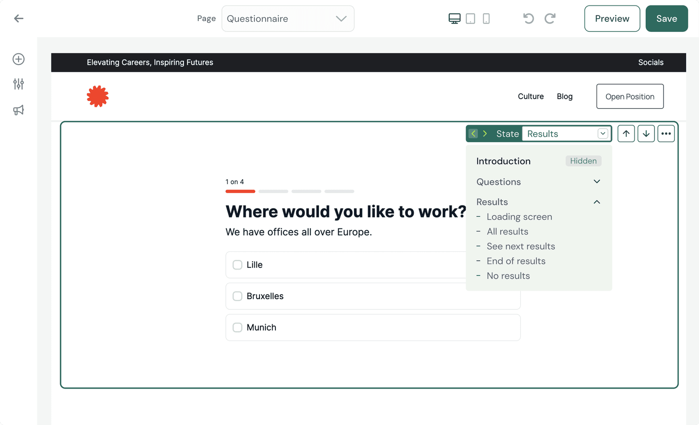Image resolution: width=699 pixels, height=425 pixels.
Task: Switch to mobile view icon
Action: pyautogui.click(x=486, y=19)
